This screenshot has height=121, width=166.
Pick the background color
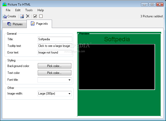tap(55, 66)
